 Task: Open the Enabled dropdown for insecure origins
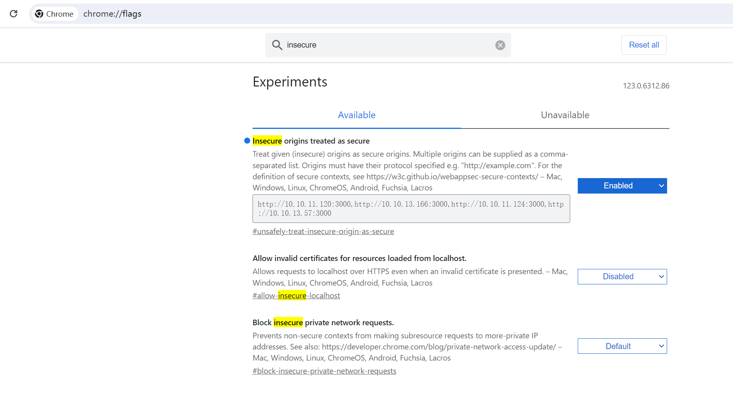pyautogui.click(x=622, y=186)
